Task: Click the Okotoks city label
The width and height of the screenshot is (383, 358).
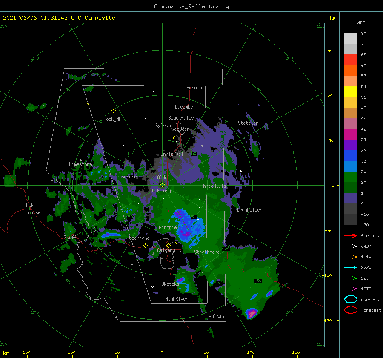Action: coord(170,284)
